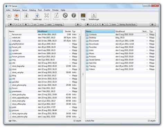Select the Saved Games folder icon
The height and width of the screenshot is (129, 164).
(x=87, y=60)
